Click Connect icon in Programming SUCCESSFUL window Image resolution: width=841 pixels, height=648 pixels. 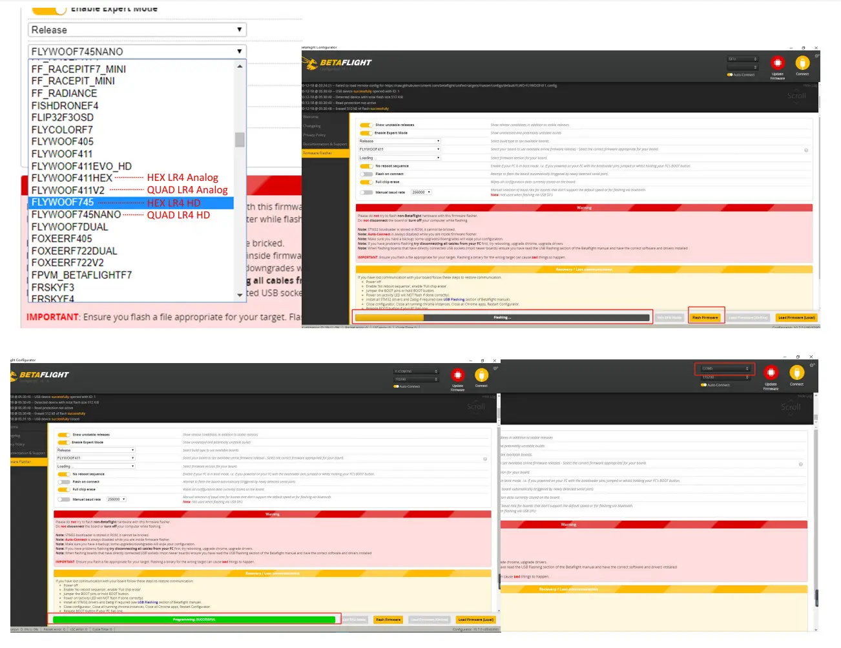tap(481, 375)
